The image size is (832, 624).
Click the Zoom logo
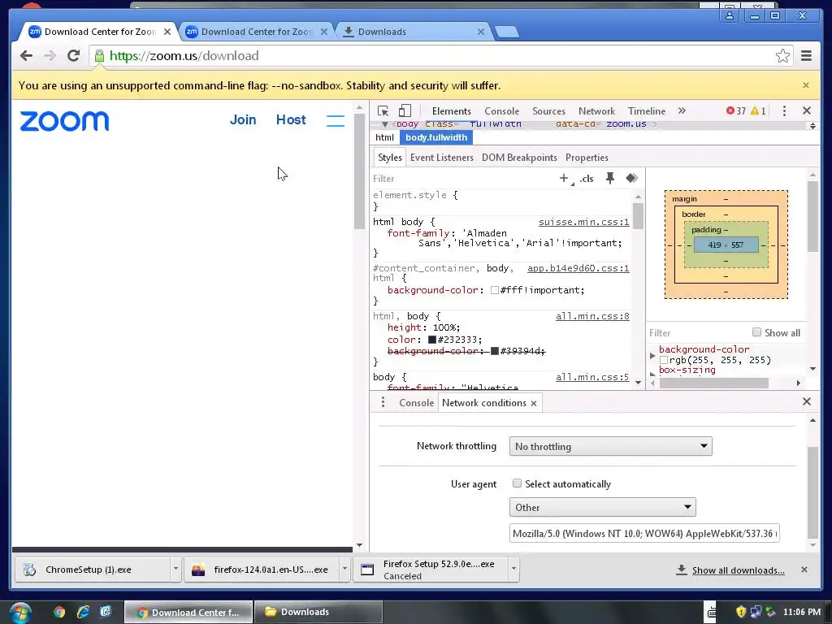pyautogui.click(x=64, y=121)
